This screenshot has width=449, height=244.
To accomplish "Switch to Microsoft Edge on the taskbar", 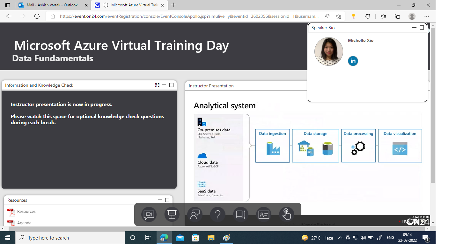I will 164,238.
